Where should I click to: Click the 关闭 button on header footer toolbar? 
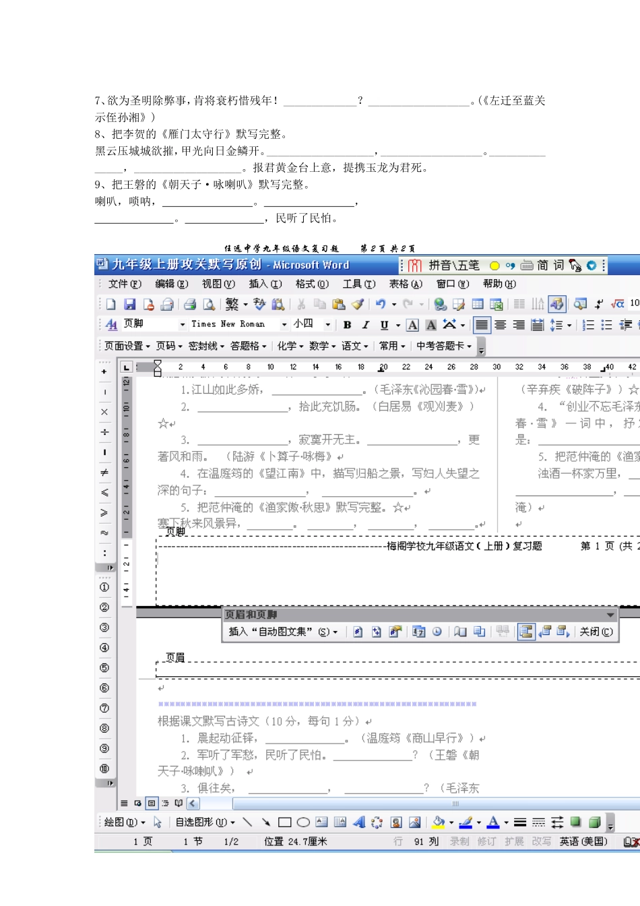pos(596,632)
